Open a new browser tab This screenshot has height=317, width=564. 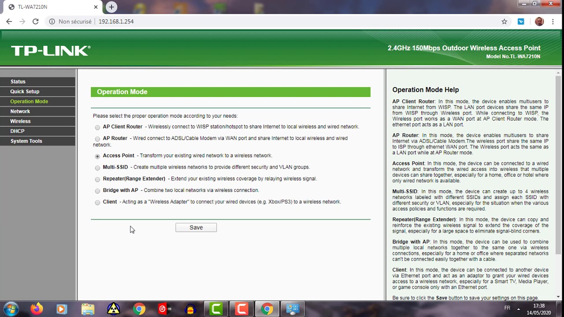[111, 7]
